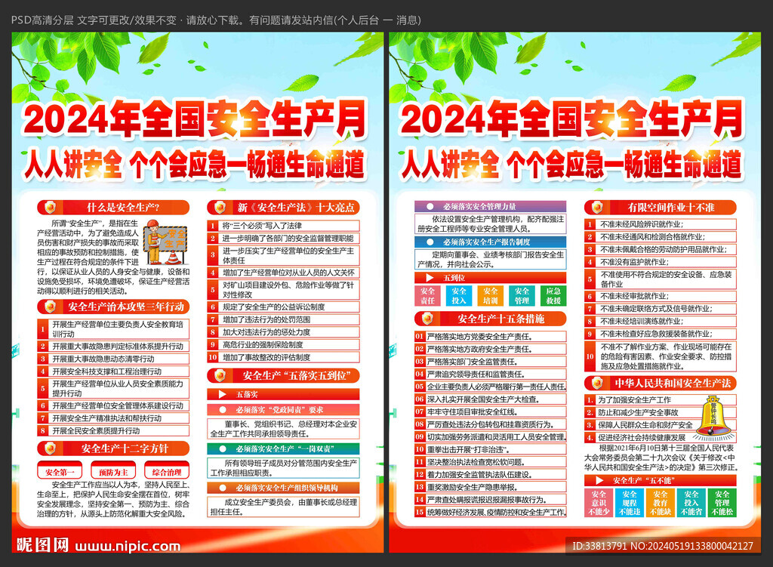Click the orange-red 安全责任 box
This screenshot has height=567, width=773.
(x=428, y=296)
